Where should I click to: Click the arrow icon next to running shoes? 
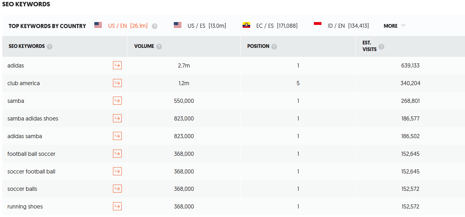point(117,206)
